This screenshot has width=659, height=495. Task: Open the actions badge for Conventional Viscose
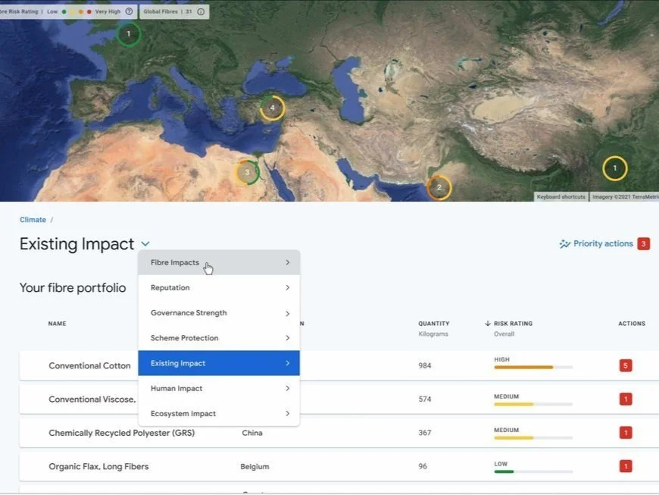tap(626, 399)
